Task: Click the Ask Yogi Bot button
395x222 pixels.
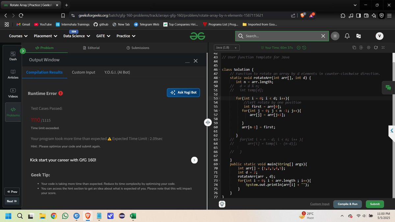Action: pyautogui.click(x=183, y=92)
